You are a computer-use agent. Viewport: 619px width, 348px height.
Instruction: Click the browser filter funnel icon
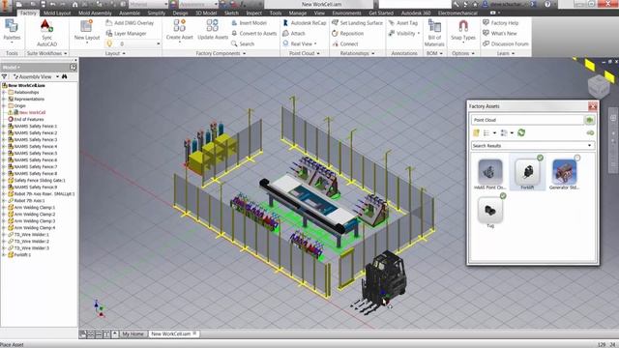(4, 76)
